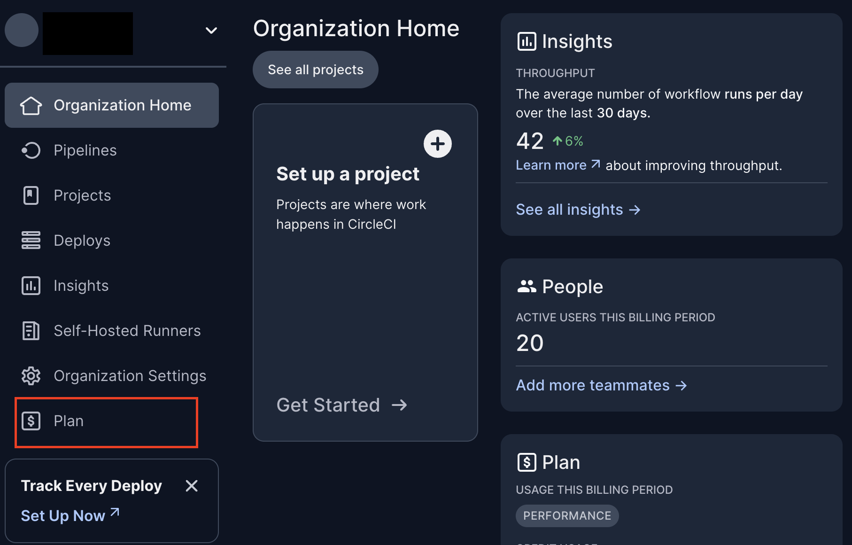Click the plus icon on project card
Image resolution: width=852 pixels, height=545 pixels.
pos(438,144)
